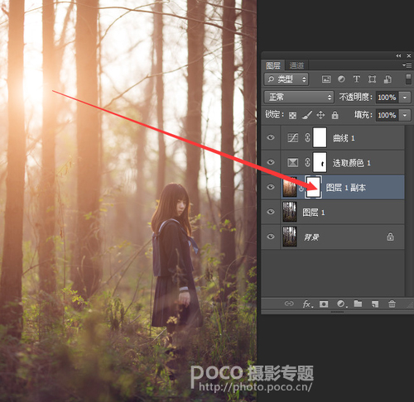Click the layer style fx icon
Viewport: 414px width, 402px height.
[x=308, y=304]
